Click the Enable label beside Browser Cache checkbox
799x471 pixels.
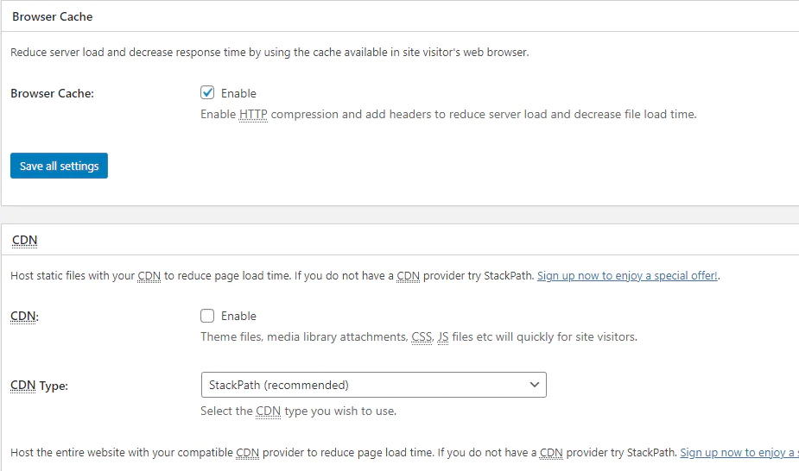pyautogui.click(x=238, y=93)
